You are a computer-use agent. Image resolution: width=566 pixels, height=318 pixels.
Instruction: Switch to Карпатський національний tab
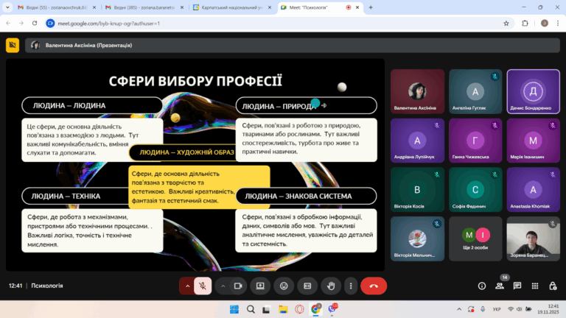coord(232,7)
